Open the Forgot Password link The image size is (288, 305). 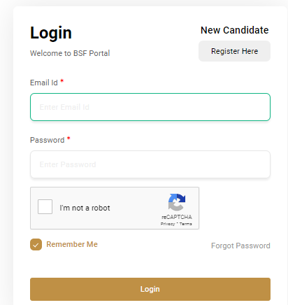[x=240, y=246]
